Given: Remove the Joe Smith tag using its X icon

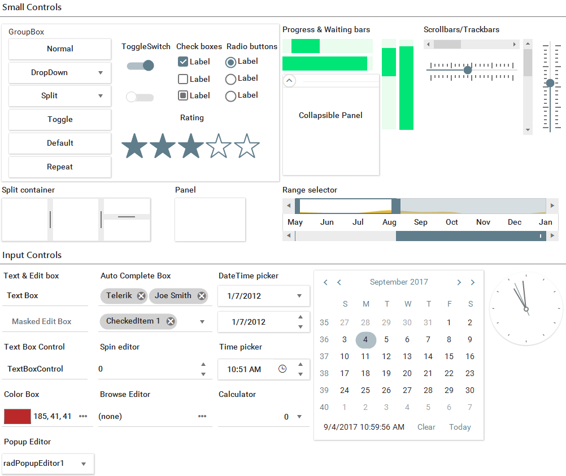Looking at the screenshot, I should pos(201,295).
